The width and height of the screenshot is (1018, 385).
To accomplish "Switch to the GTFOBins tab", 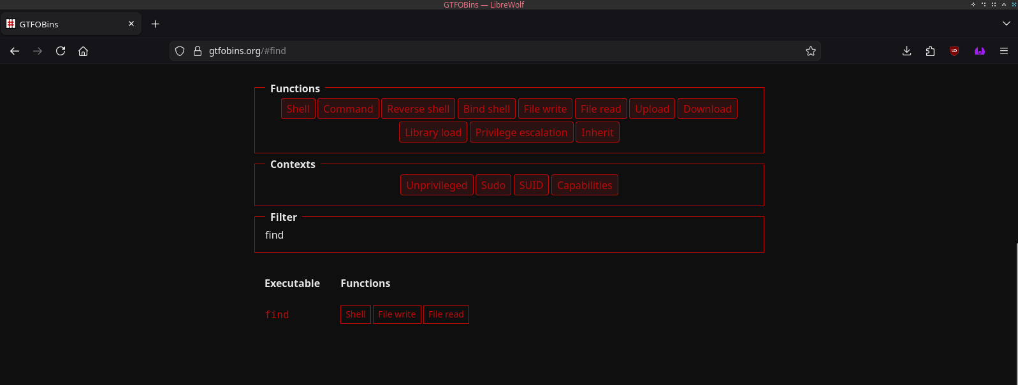I will click(x=64, y=24).
